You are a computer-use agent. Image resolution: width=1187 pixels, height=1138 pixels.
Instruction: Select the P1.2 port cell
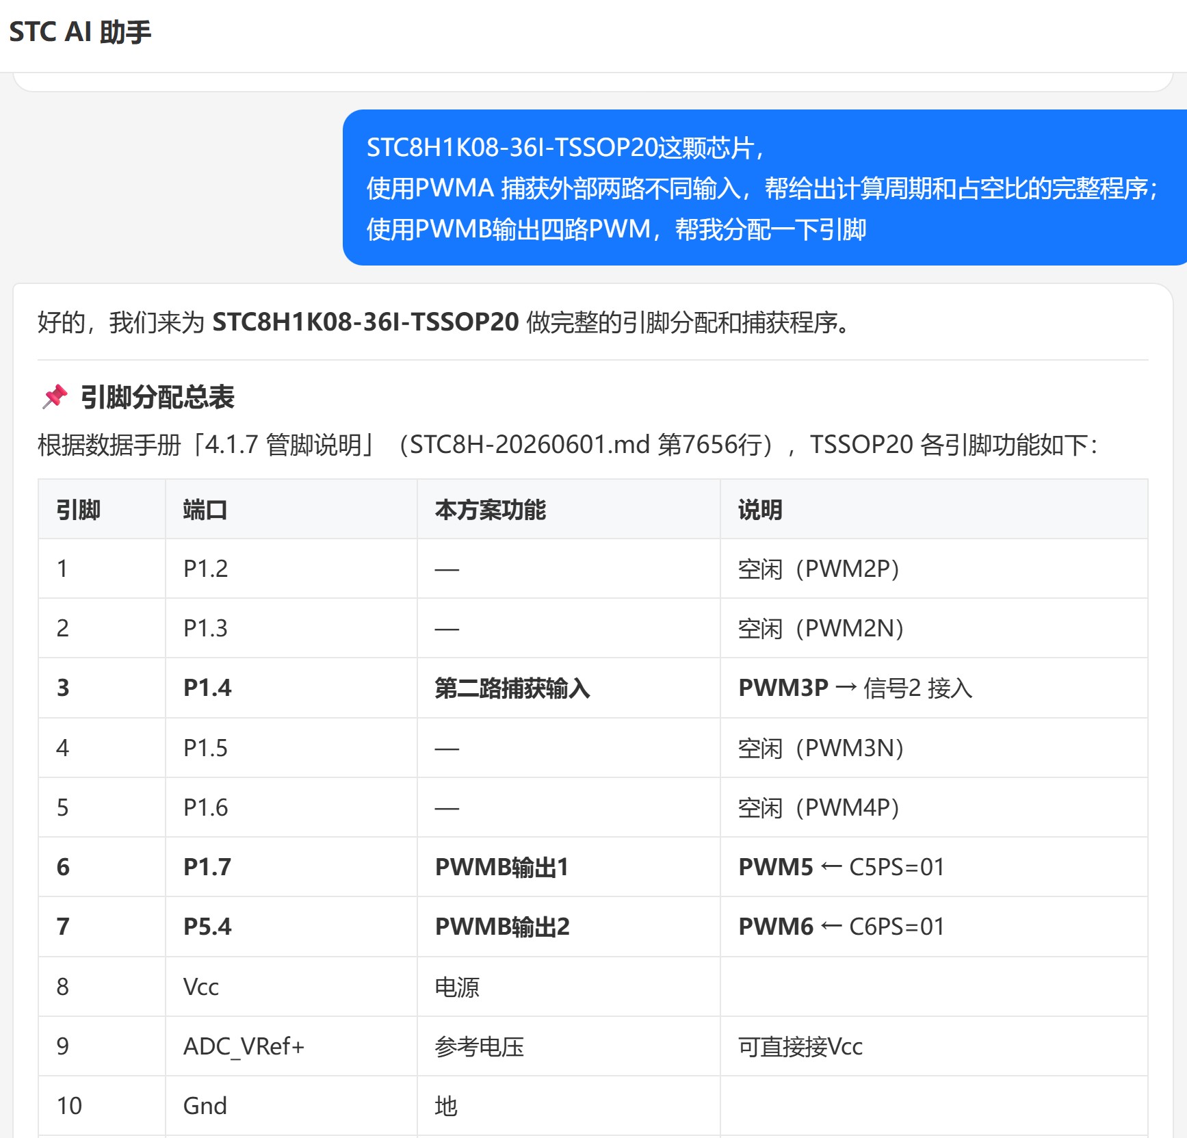(291, 569)
